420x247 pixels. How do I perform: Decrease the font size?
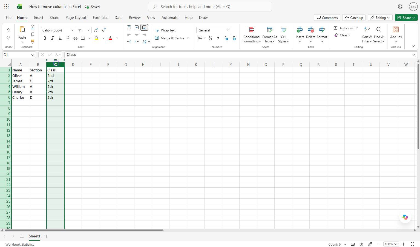click(x=103, y=30)
